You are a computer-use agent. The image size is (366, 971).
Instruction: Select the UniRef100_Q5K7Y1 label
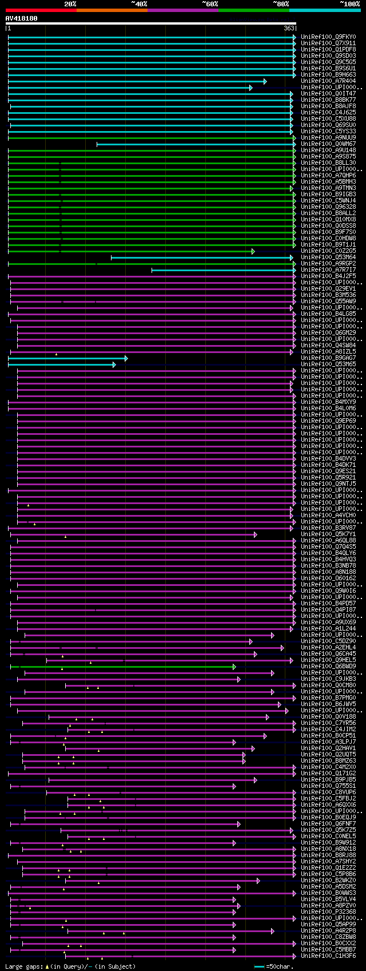click(328, 534)
